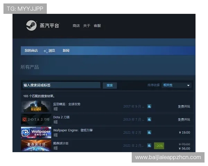This screenshot has width=208, height=166.
Task: Click the plus icon beside 浏览
Action: pyautogui.click(x=45, y=51)
